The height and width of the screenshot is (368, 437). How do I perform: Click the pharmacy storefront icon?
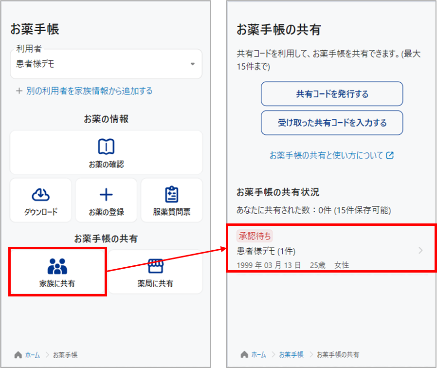pos(155,266)
